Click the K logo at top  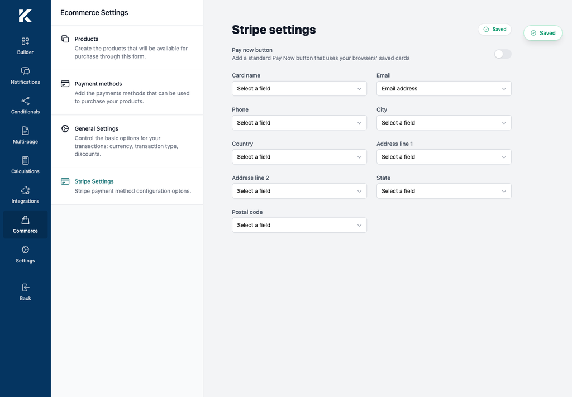[25, 16]
